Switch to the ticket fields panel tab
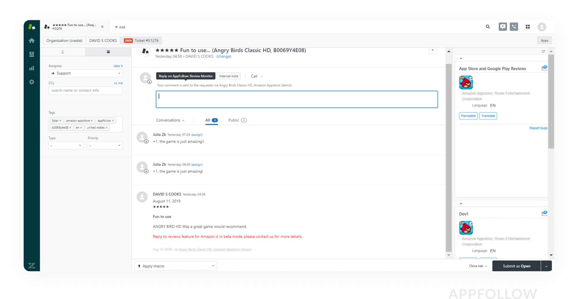This screenshot has height=299, width=578. 108,52
